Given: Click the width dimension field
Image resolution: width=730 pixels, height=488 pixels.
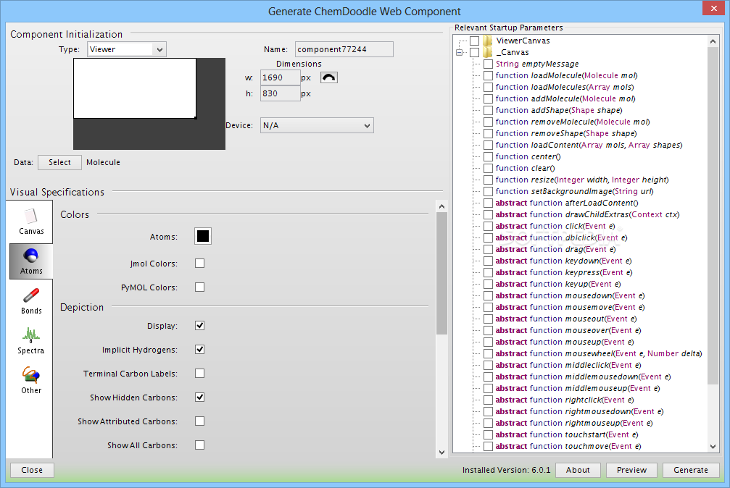Looking at the screenshot, I should click(x=280, y=77).
